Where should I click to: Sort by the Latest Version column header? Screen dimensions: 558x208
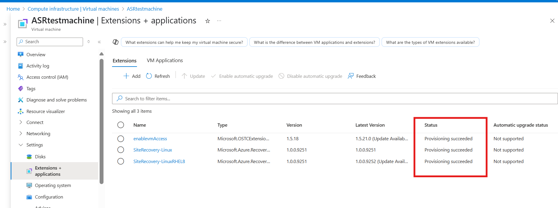[x=370, y=125]
